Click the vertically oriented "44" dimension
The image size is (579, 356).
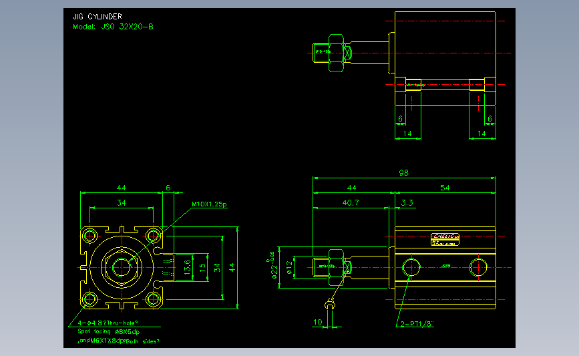coord(232,267)
